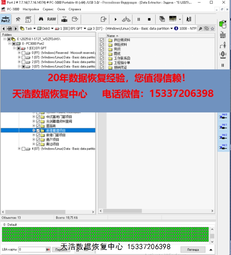This screenshot has height=255, width=231.
Task: Open the Сервис menu
Action: coord(48,9)
